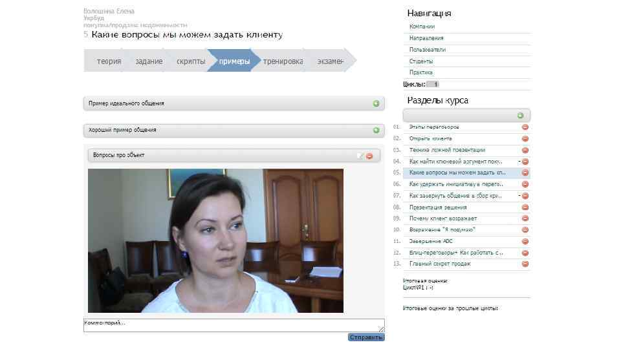This screenshot has height=349, width=621.
Task: Delete 'Вопросы про объект' with red minus icon
Action: [x=369, y=156]
